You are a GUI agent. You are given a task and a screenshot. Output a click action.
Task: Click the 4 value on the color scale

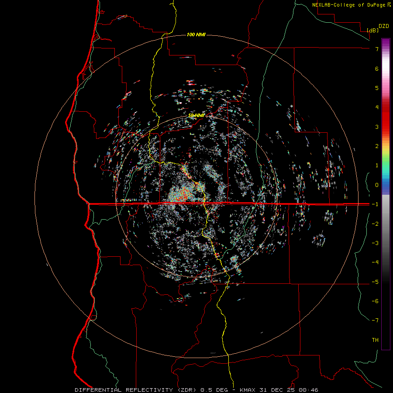(377, 107)
